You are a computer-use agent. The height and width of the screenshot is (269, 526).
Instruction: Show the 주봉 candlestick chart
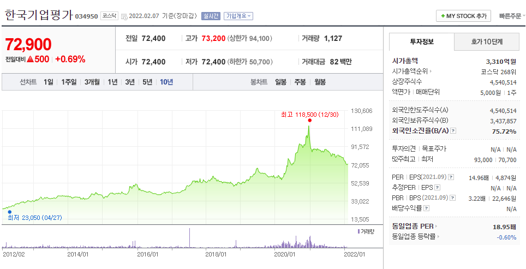pyautogui.click(x=300, y=82)
